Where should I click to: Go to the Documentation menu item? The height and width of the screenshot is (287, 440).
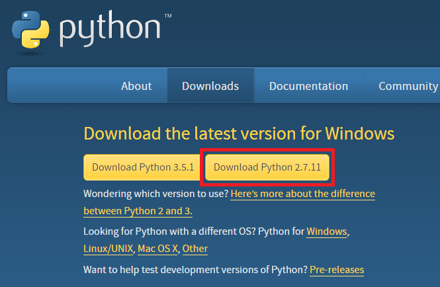[x=309, y=86]
